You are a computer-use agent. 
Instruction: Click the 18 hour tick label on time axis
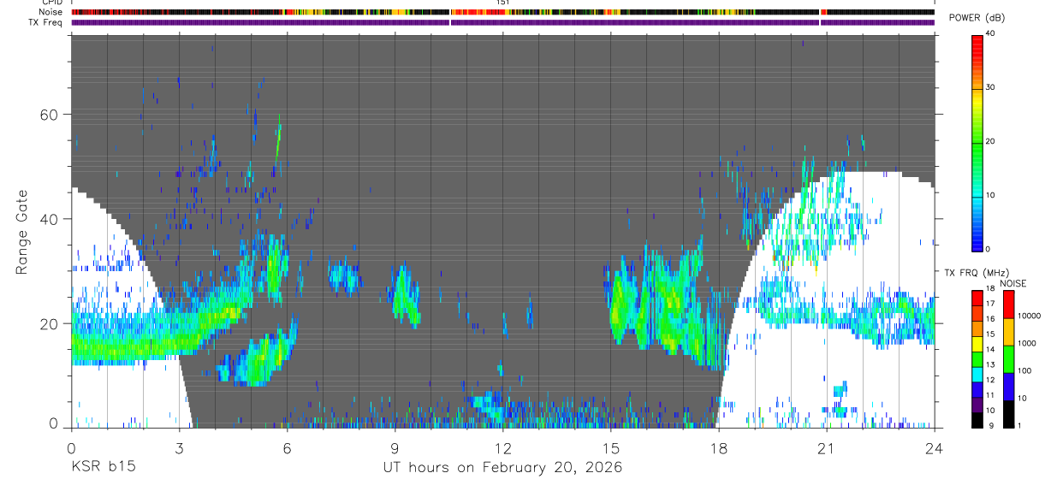point(719,447)
